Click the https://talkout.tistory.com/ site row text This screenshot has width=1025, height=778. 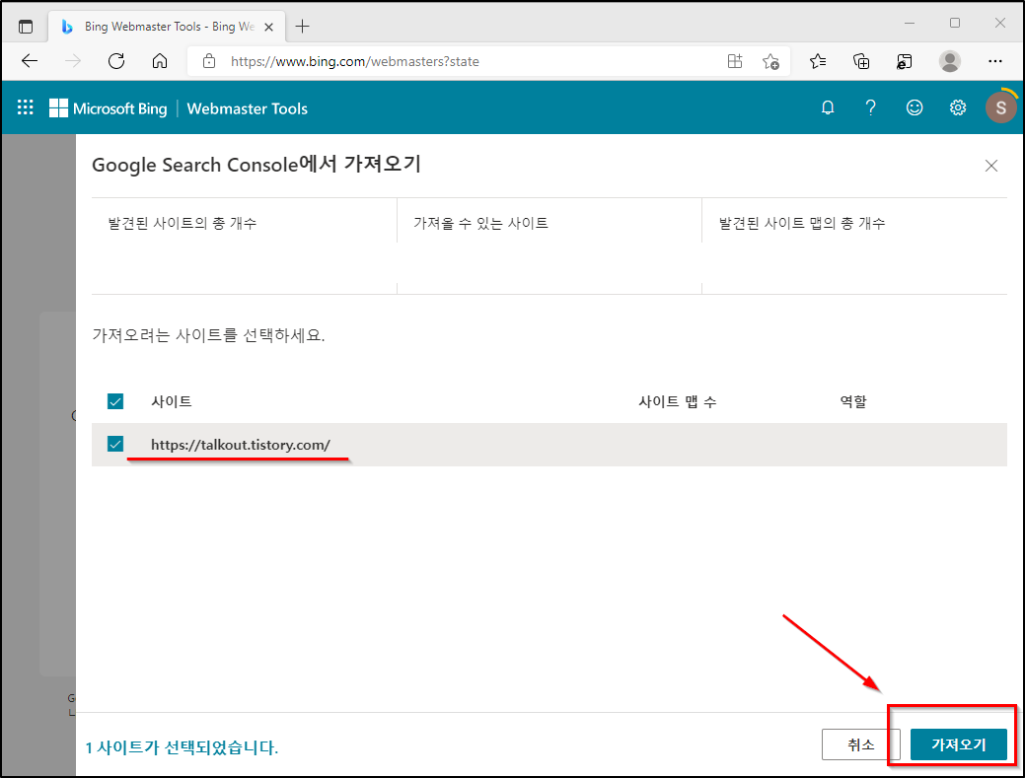pos(241,445)
